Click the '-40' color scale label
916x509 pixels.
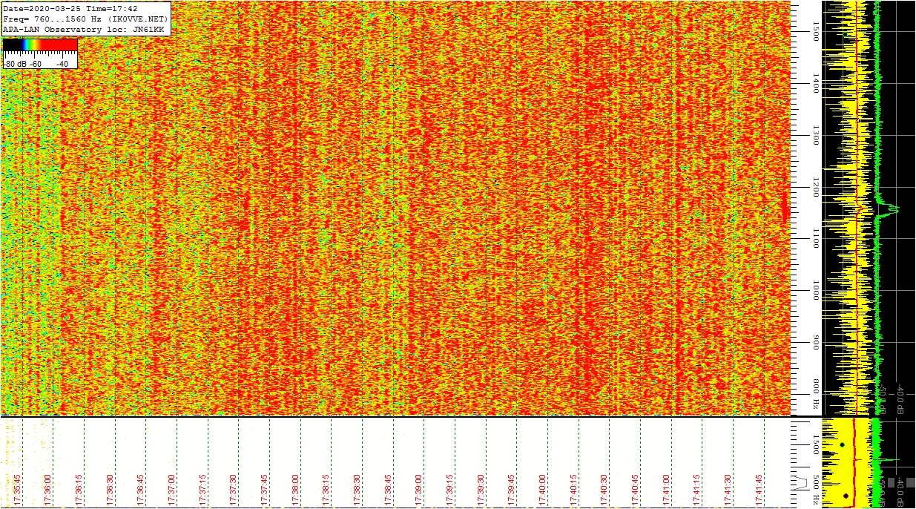[x=62, y=64]
